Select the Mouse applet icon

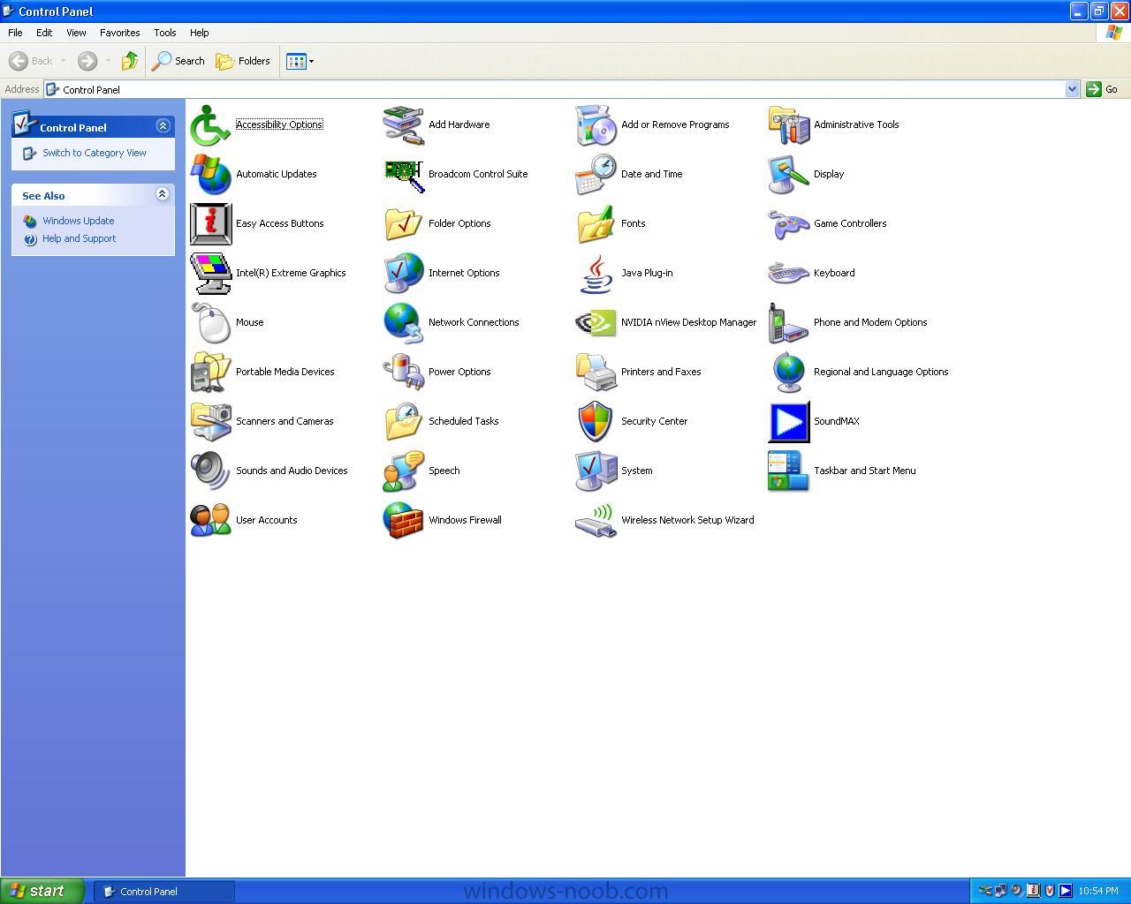210,322
